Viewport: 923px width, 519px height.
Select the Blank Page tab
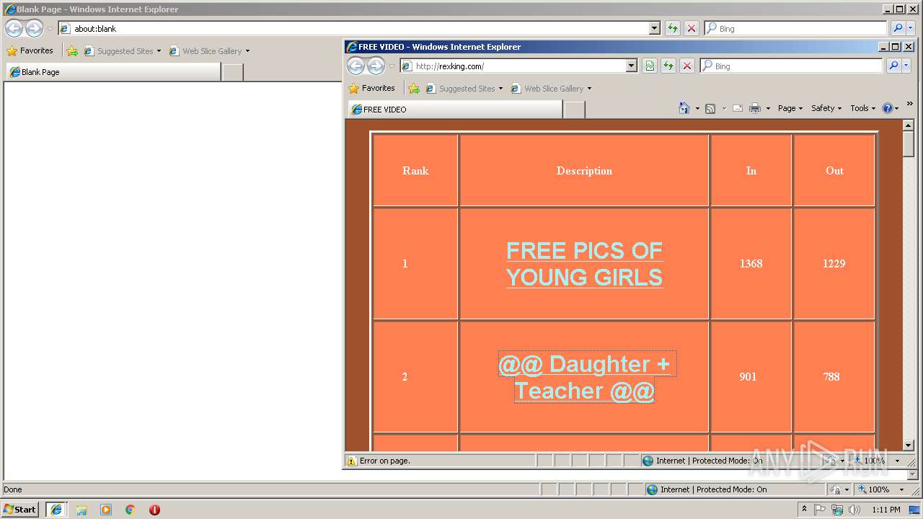(x=113, y=72)
